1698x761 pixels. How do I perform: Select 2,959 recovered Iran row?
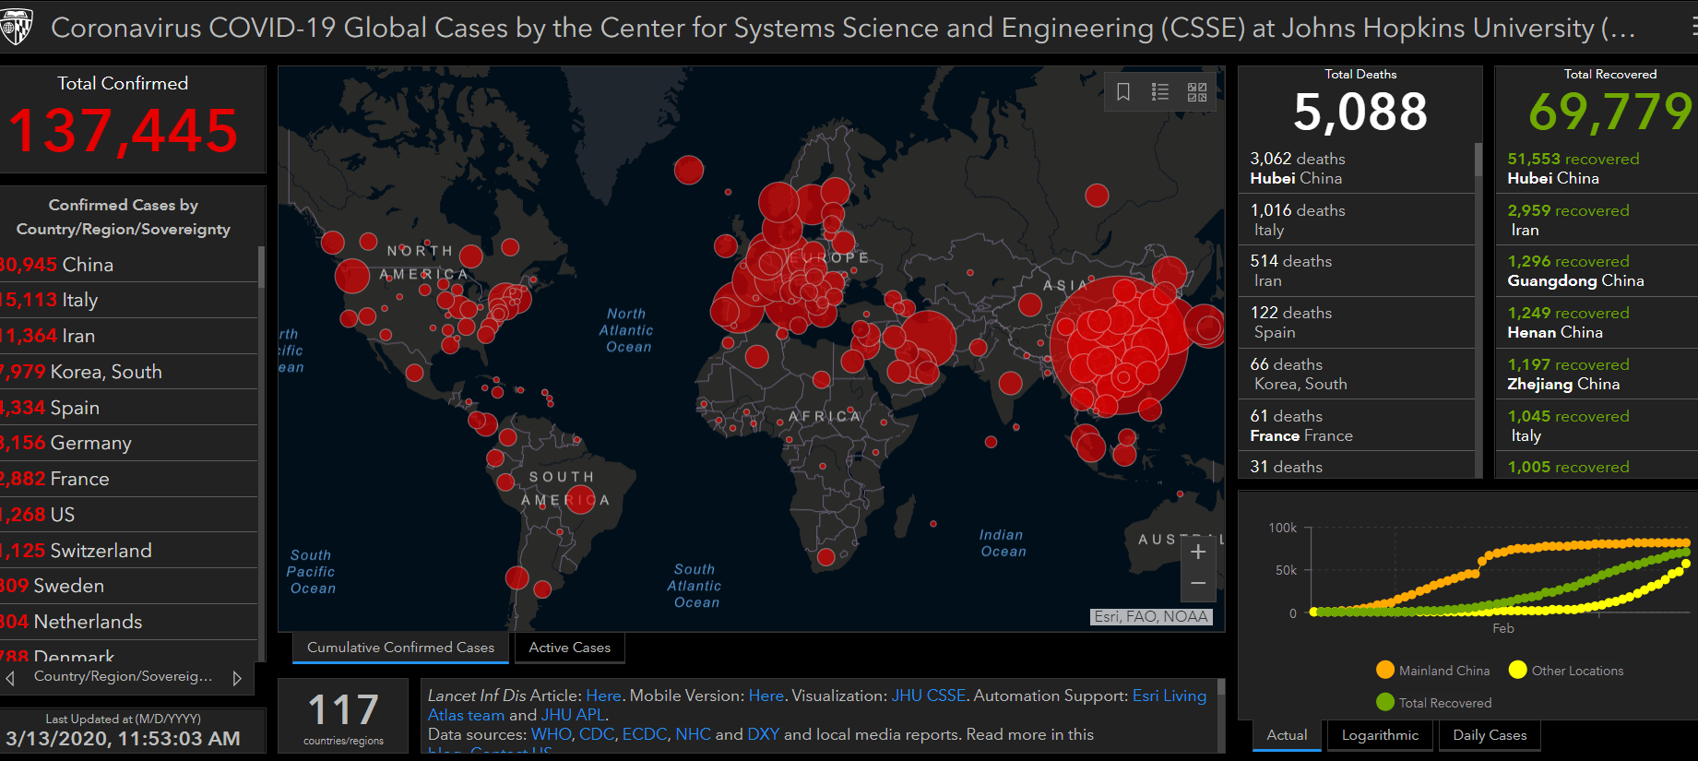(x=1597, y=220)
